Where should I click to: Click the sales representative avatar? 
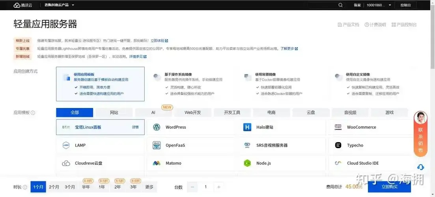point(420,118)
